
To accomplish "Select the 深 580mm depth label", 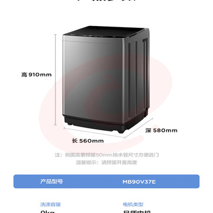I will [x=162, y=130].
